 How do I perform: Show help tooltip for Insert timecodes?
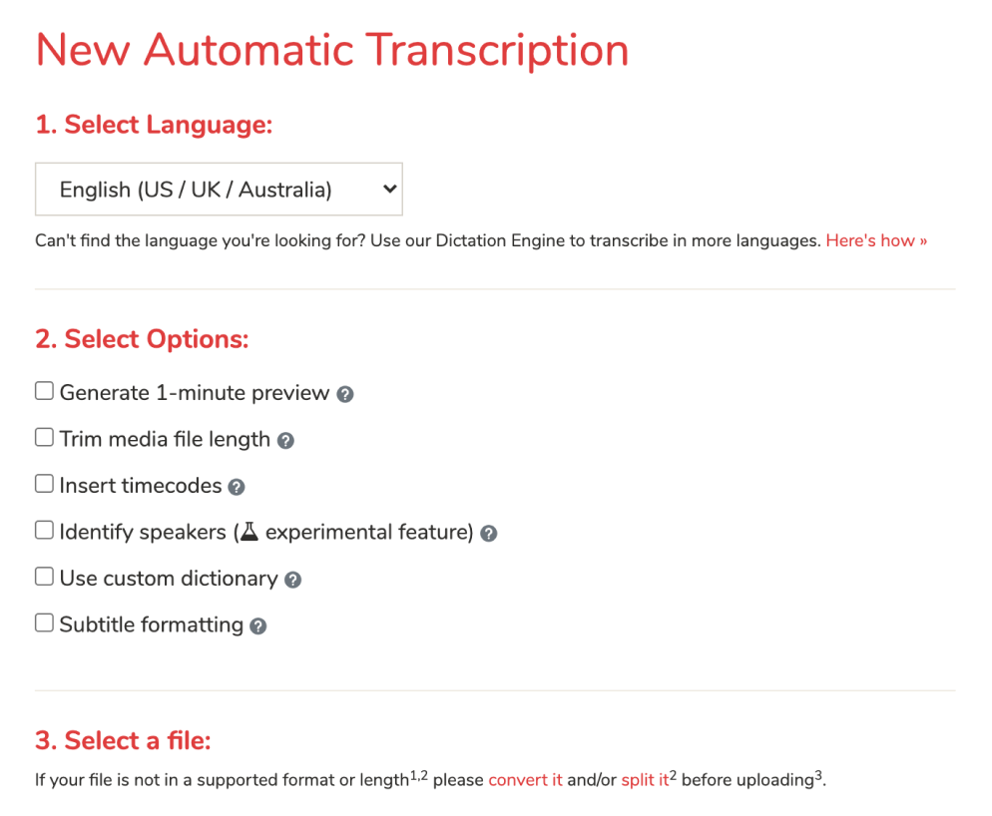point(236,487)
